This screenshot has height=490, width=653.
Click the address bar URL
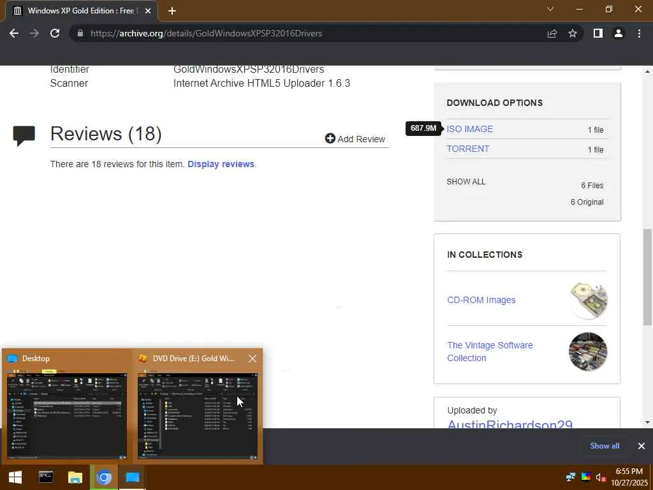pyautogui.click(x=206, y=33)
